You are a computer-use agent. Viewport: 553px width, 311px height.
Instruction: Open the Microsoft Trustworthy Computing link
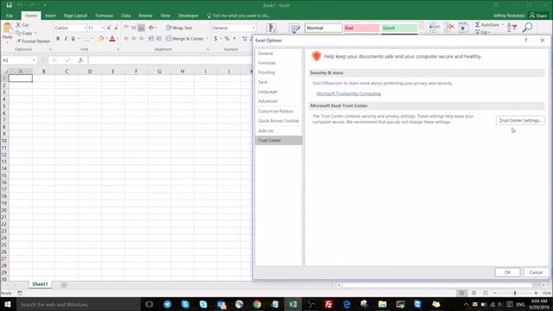pos(348,94)
